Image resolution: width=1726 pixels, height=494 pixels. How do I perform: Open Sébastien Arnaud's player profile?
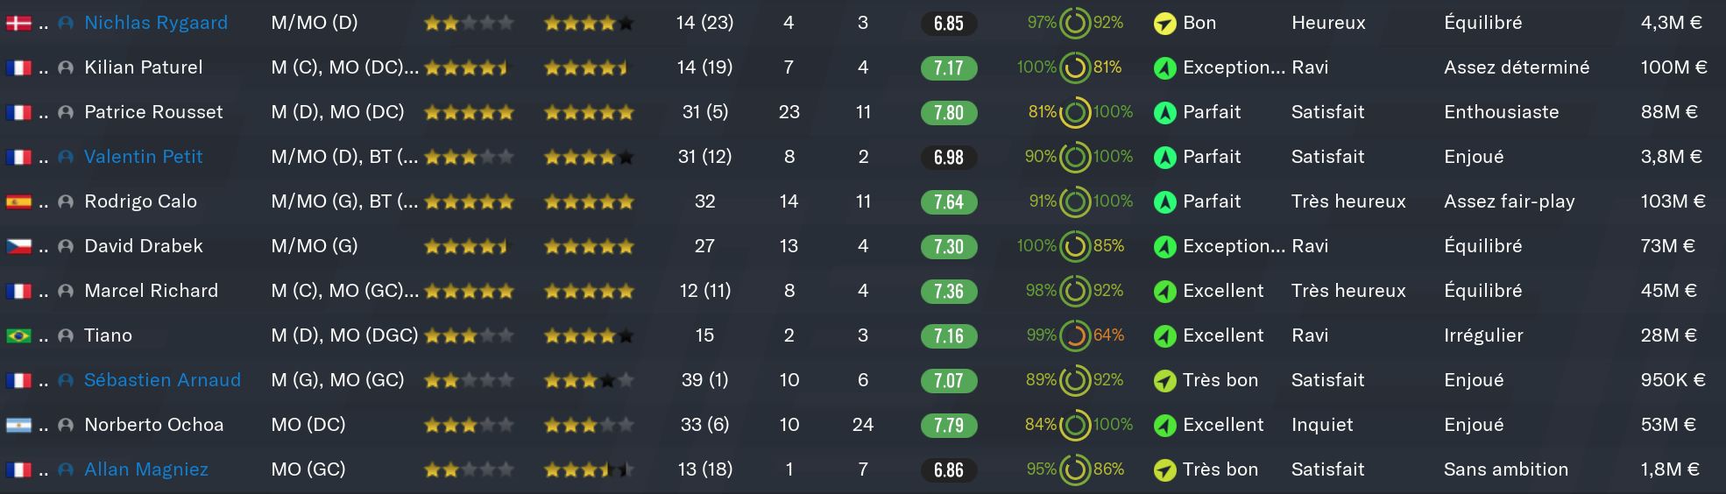[162, 380]
